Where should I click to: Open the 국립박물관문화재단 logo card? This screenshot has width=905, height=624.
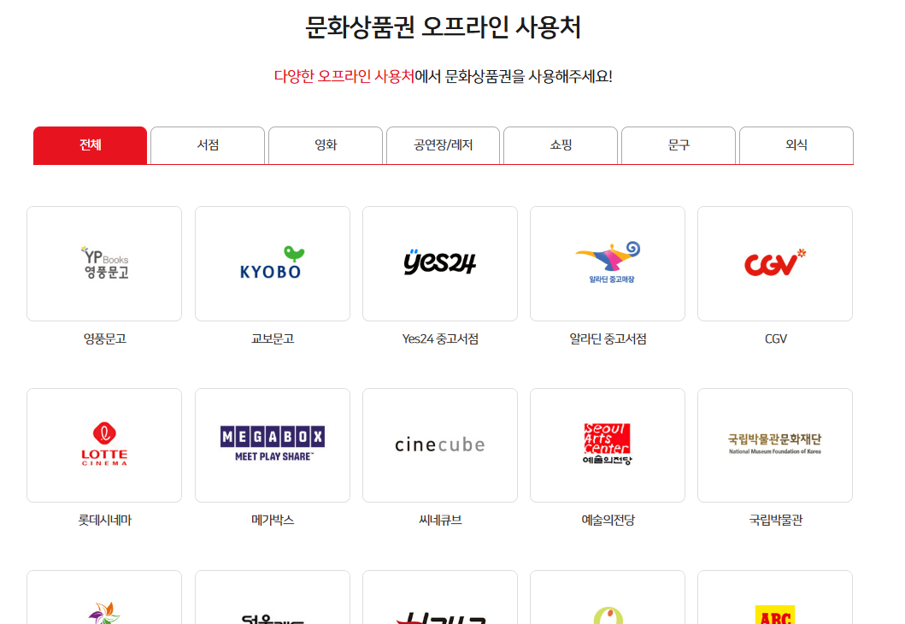pos(775,445)
